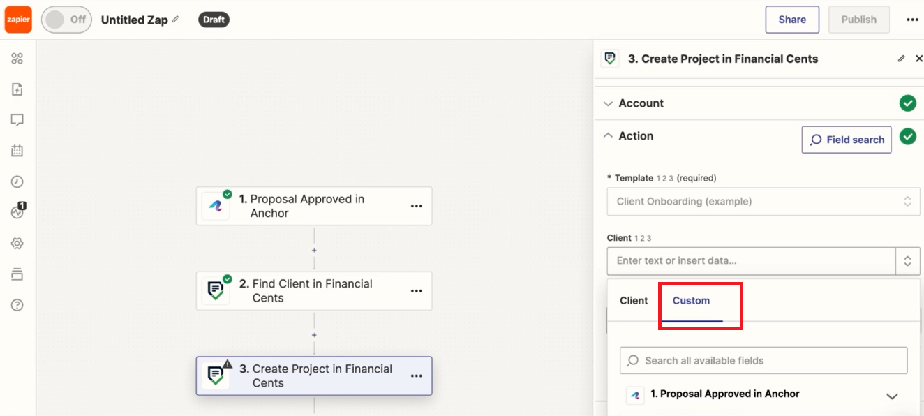Image resolution: width=924 pixels, height=416 pixels.
Task: Open the help question mark icon
Action: click(17, 305)
